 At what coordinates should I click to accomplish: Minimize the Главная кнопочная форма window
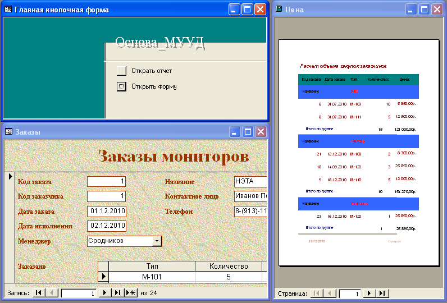pyautogui.click(x=234, y=10)
